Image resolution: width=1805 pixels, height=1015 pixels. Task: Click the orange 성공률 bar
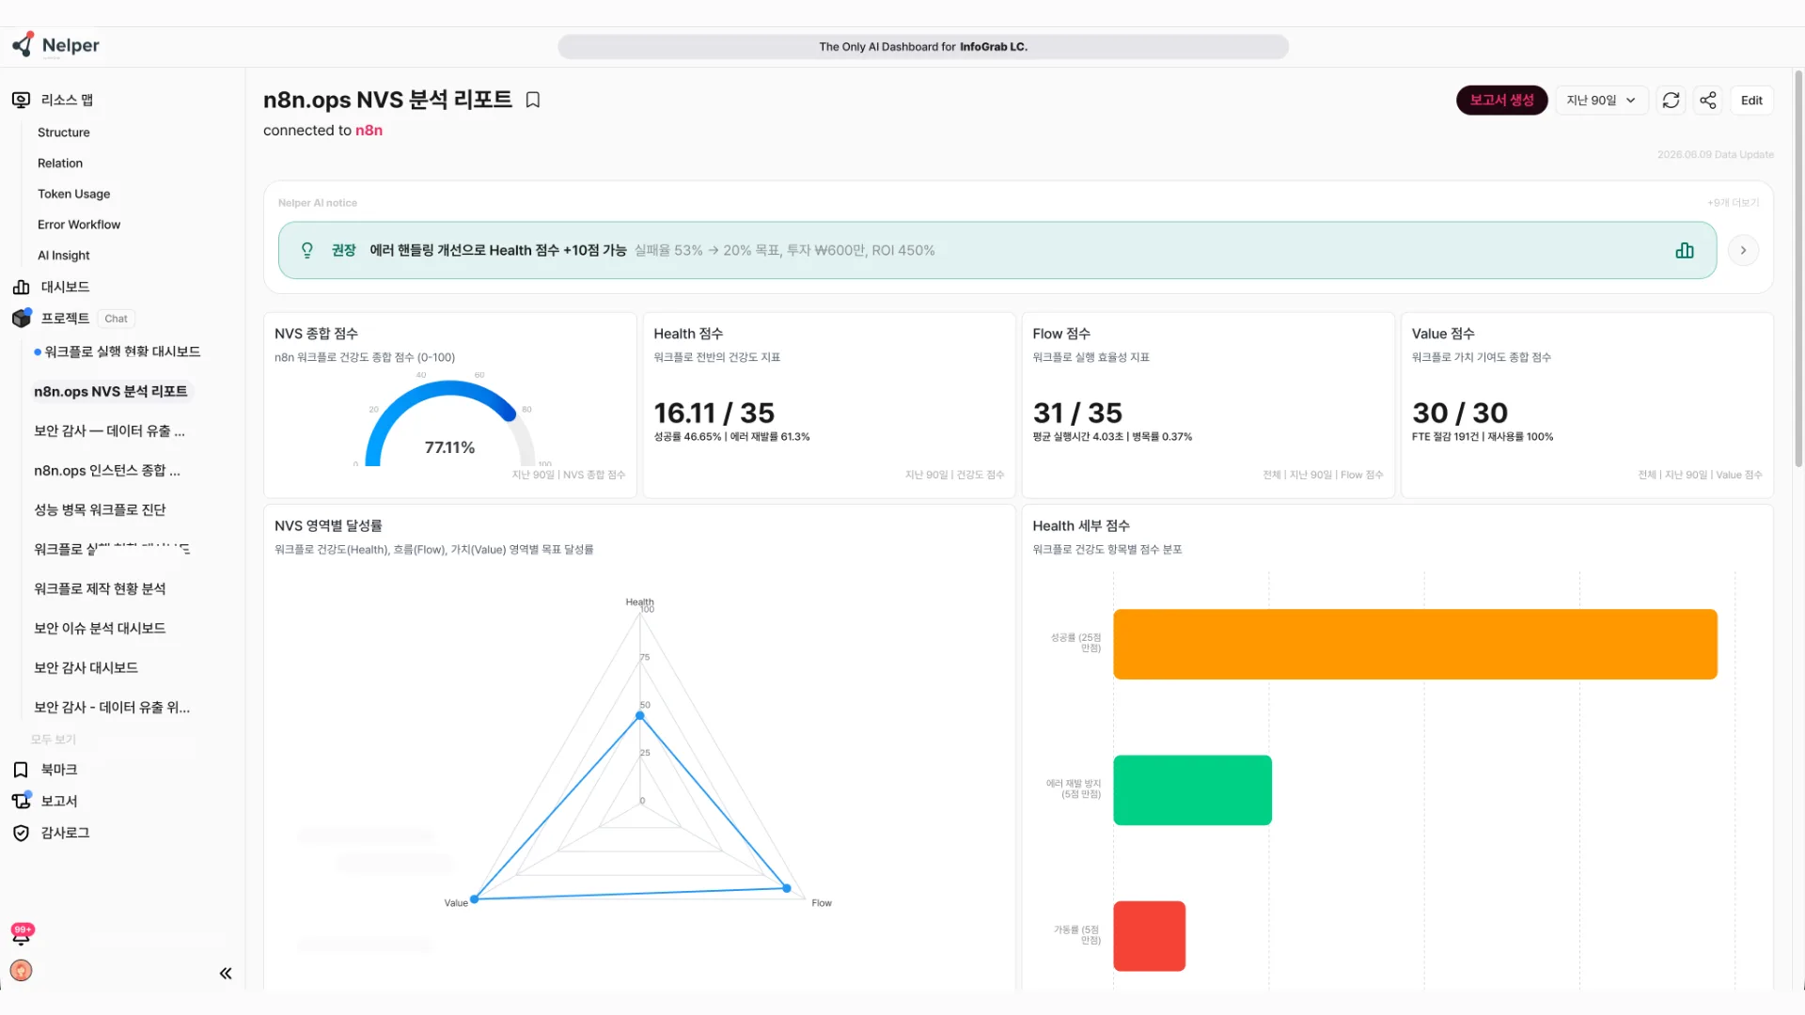pos(1415,644)
